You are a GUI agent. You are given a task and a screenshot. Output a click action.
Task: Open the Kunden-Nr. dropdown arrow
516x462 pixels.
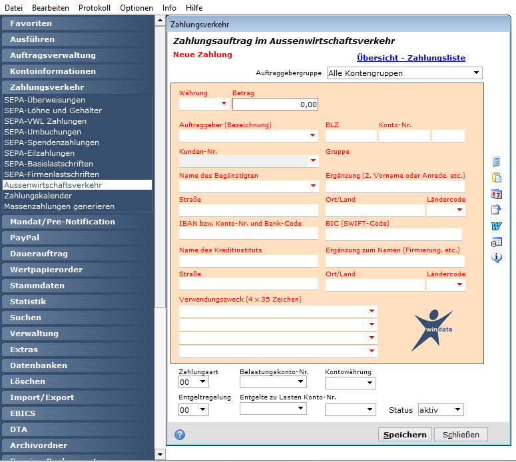[314, 160]
